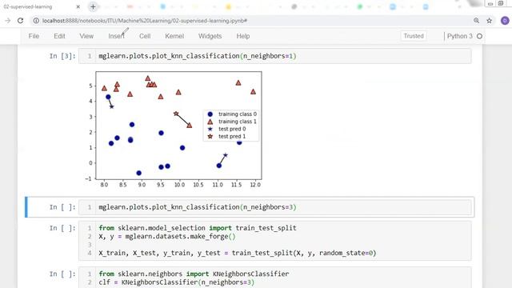512x288 pixels.
Task: Click the 'test pred 1' legend entry
Action: point(226,137)
